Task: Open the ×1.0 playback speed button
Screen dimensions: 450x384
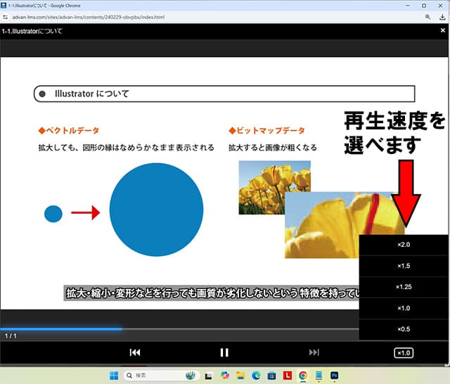Action: coord(404,353)
